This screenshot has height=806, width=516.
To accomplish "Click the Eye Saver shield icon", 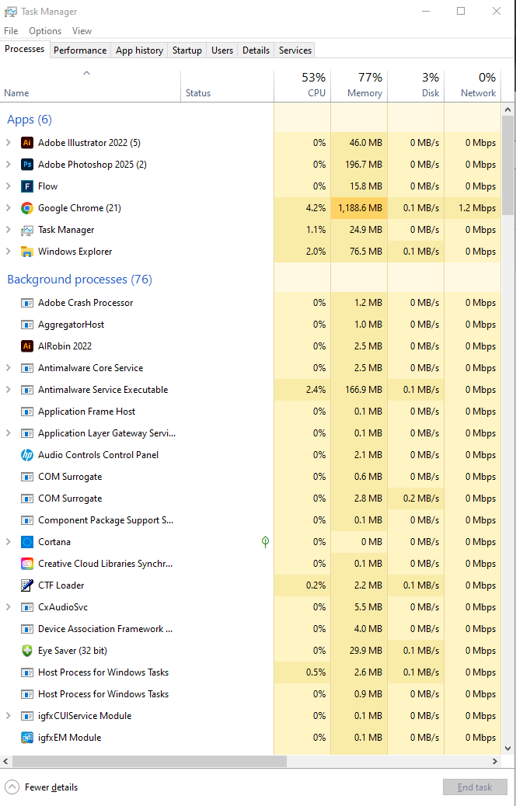I will (27, 651).
